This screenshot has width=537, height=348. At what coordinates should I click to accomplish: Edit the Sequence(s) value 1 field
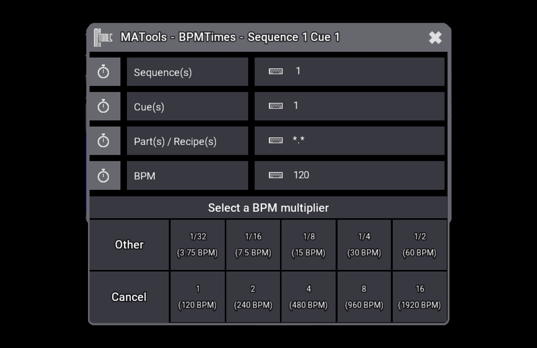coord(350,72)
